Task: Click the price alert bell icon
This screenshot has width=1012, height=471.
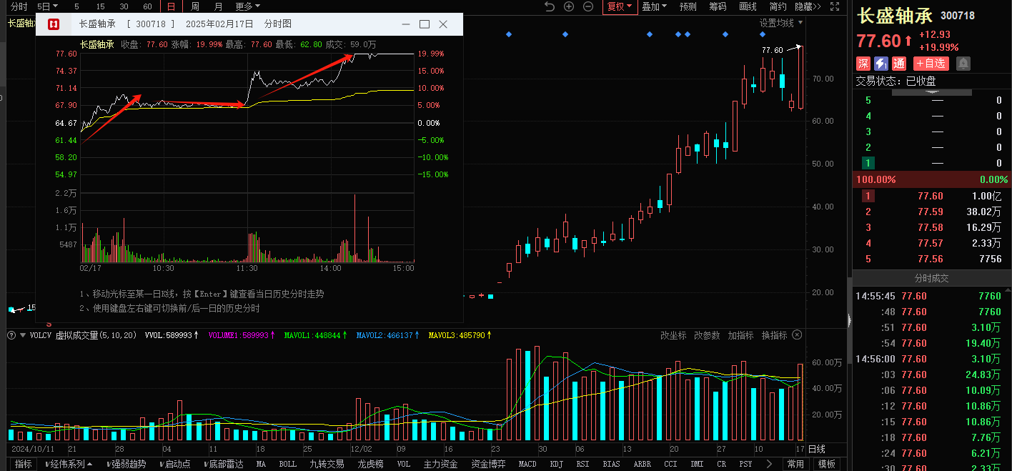Action: pos(963,64)
